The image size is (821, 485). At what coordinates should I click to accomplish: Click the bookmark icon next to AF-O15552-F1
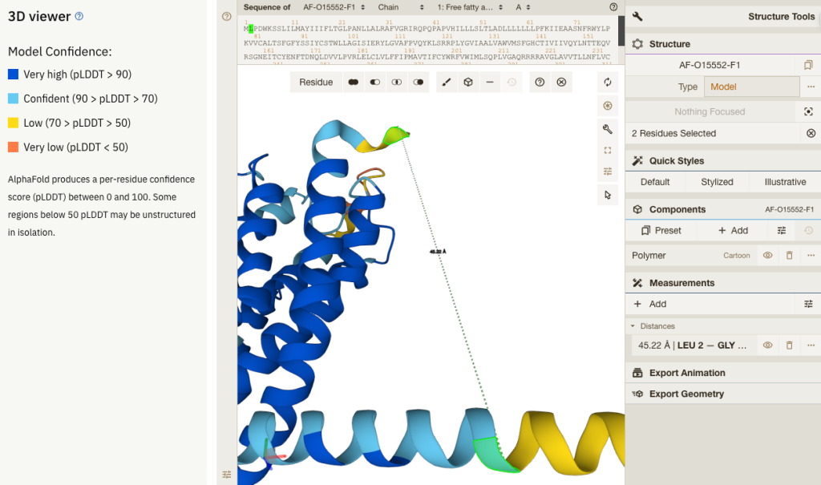808,65
